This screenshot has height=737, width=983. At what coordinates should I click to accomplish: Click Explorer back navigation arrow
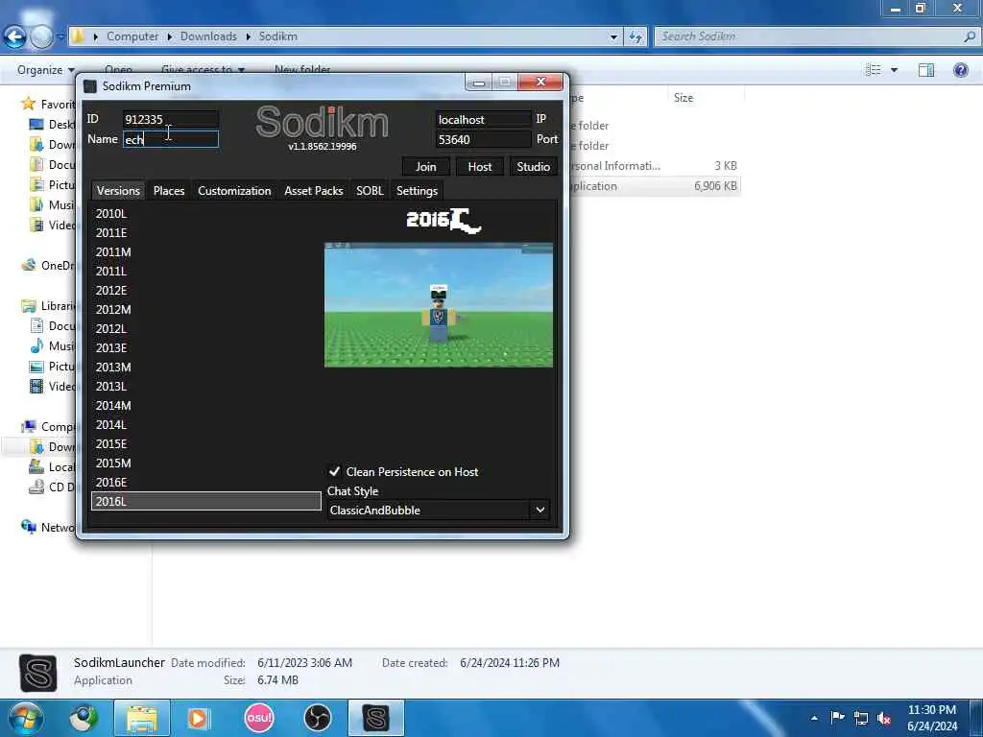tap(15, 36)
